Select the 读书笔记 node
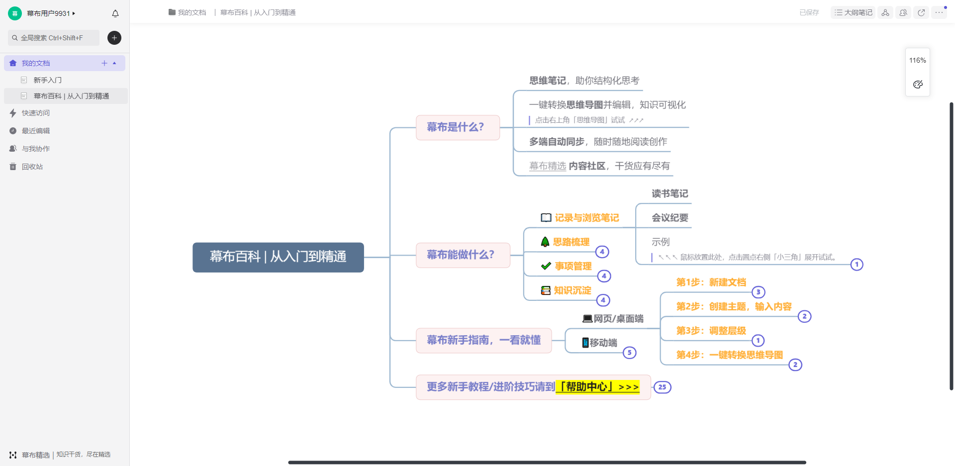The width and height of the screenshot is (955, 466). pos(670,193)
